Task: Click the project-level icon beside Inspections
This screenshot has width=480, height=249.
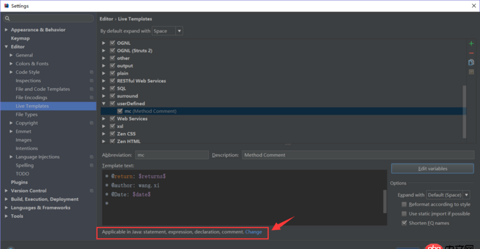Action: pyautogui.click(x=91, y=80)
